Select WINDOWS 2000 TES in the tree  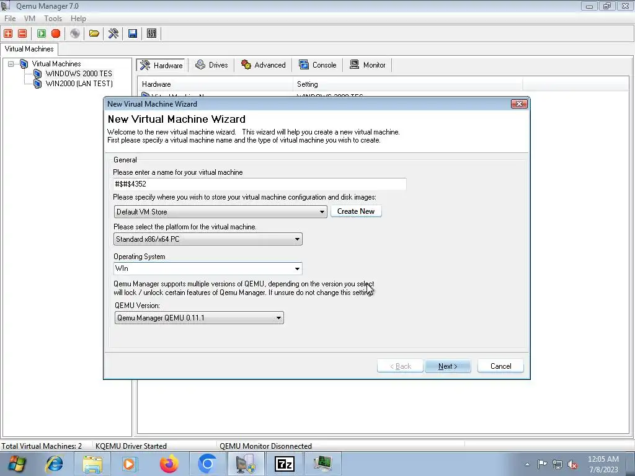(79, 74)
